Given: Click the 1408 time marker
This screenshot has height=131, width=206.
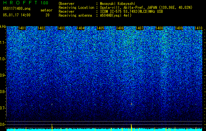Looking at the screenshot, I should click(x=159, y=28).
